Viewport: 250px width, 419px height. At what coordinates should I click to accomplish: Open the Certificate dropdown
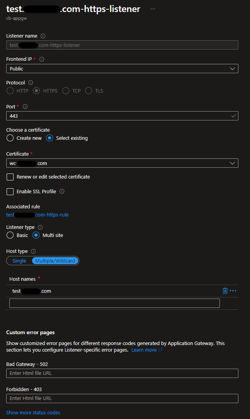point(122,163)
